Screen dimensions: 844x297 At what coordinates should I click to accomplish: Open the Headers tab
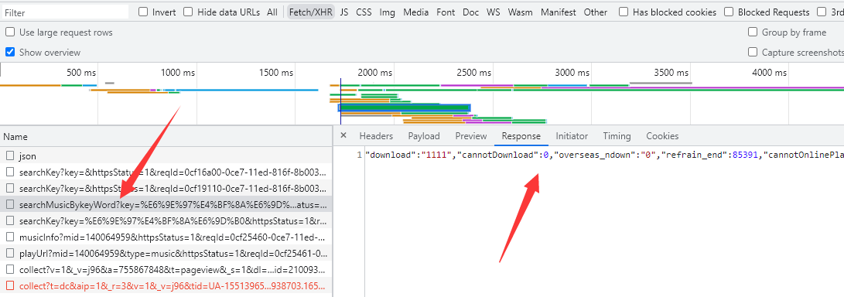tap(376, 136)
